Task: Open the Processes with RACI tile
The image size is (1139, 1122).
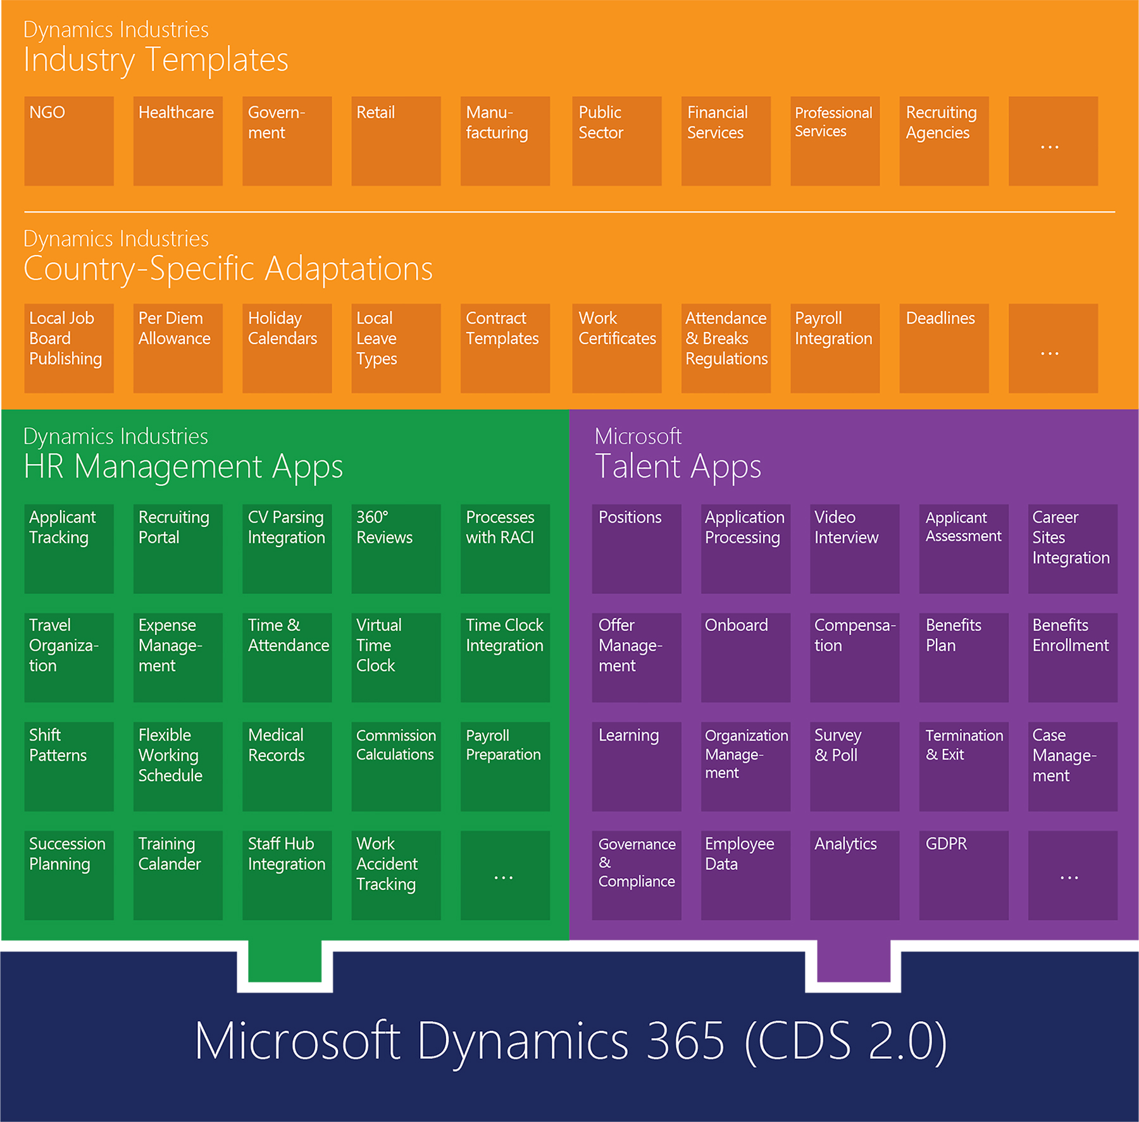Action: point(505,549)
